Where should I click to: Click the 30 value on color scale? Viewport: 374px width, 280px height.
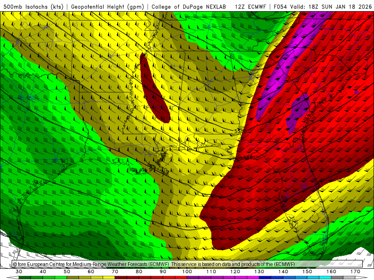point(19,272)
